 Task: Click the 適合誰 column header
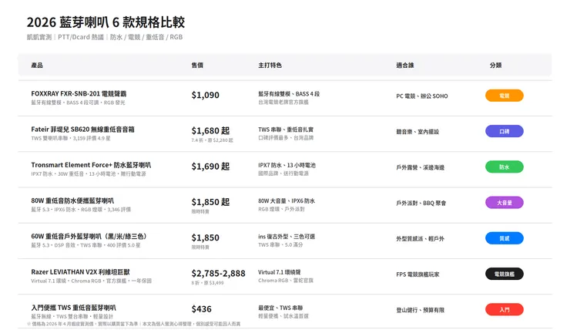[405, 65]
